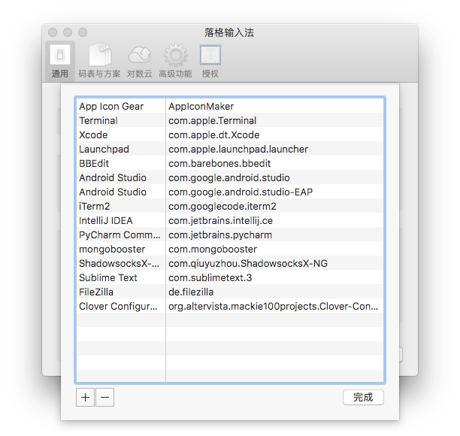Select Android Studio with com.google.android.studio
This screenshot has width=460, height=436.
point(230,178)
